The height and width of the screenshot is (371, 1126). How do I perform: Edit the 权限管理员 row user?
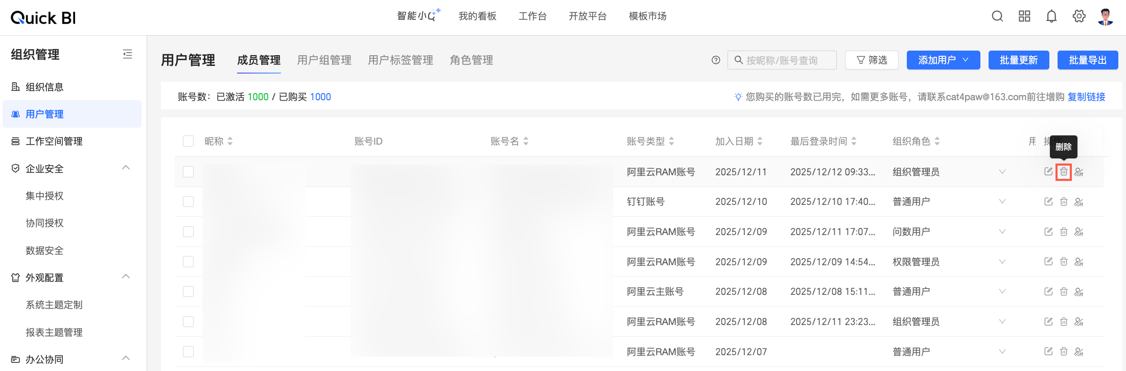[1048, 262]
